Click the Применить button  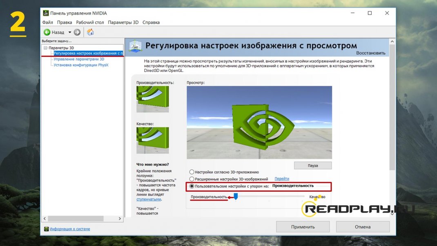pyautogui.click(x=303, y=227)
